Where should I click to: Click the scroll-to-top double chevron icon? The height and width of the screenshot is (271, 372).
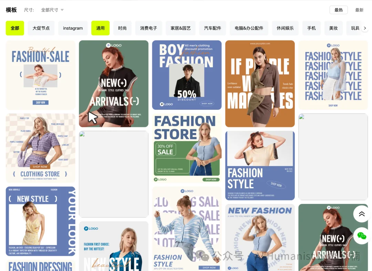pos(362,214)
